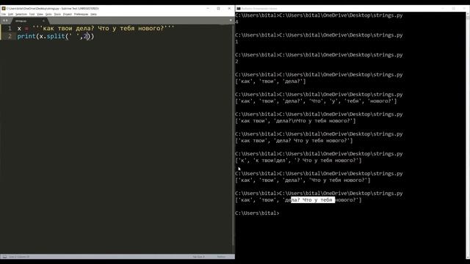Minimize the Sublime Text window

pyautogui.click(x=208, y=8)
